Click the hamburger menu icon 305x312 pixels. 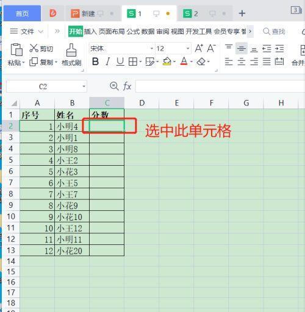pos(14,31)
